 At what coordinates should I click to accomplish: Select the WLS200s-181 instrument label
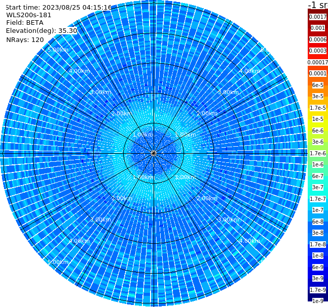pyautogui.click(x=29, y=15)
